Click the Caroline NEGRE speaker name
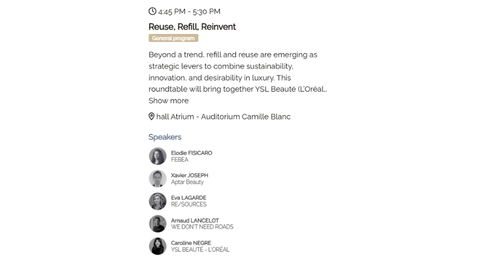The height and width of the screenshot is (258, 478). click(191, 243)
